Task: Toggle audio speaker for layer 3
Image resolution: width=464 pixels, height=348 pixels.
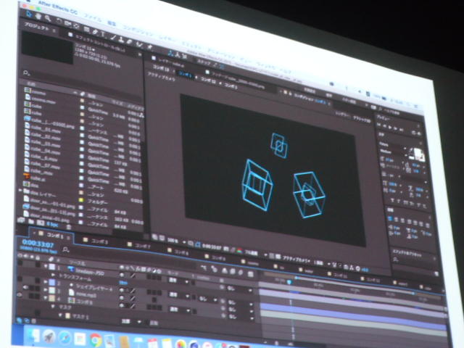Action: 25,287
